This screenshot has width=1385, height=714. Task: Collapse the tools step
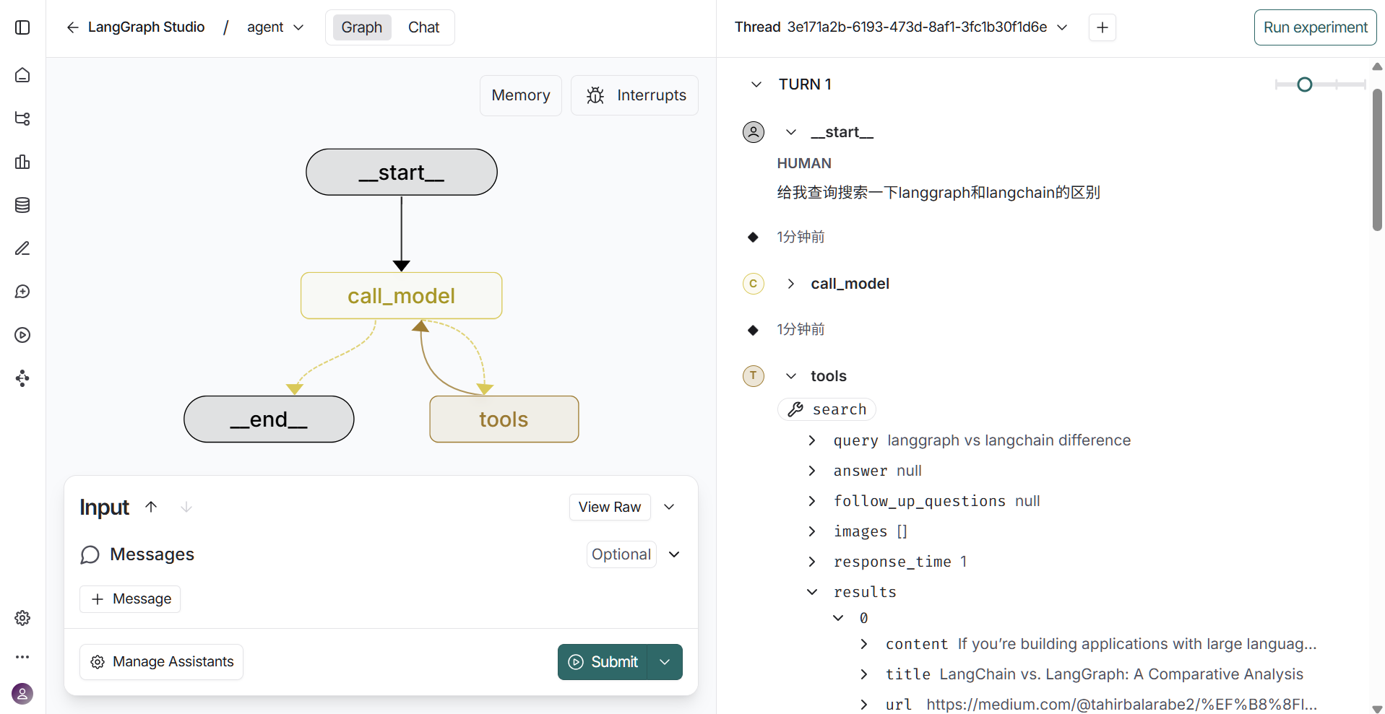791,376
